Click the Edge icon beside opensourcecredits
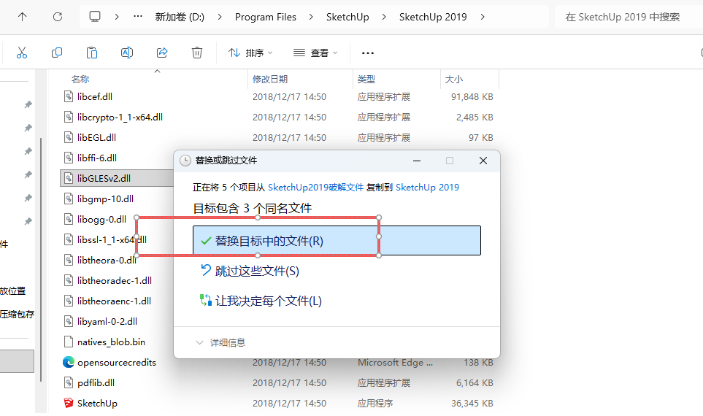 pyautogui.click(x=68, y=362)
